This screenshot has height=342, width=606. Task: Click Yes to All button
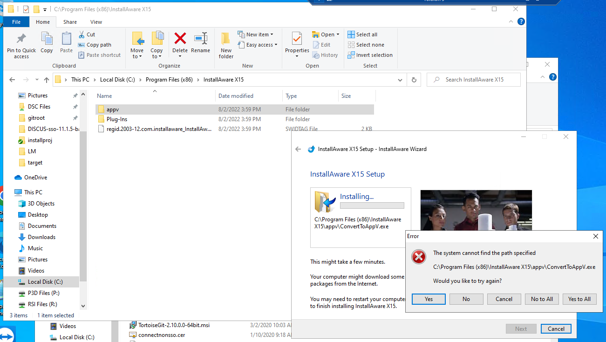coord(579,299)
